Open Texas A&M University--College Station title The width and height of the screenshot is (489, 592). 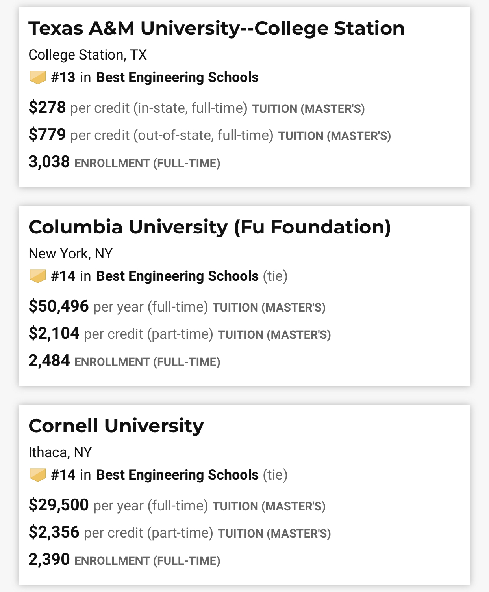(217, 28)
